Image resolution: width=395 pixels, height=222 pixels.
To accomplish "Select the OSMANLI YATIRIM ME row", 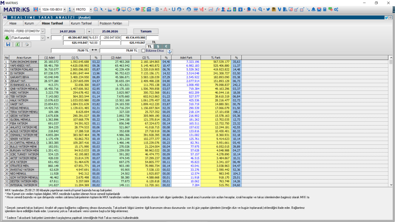I will coord(123,135).
